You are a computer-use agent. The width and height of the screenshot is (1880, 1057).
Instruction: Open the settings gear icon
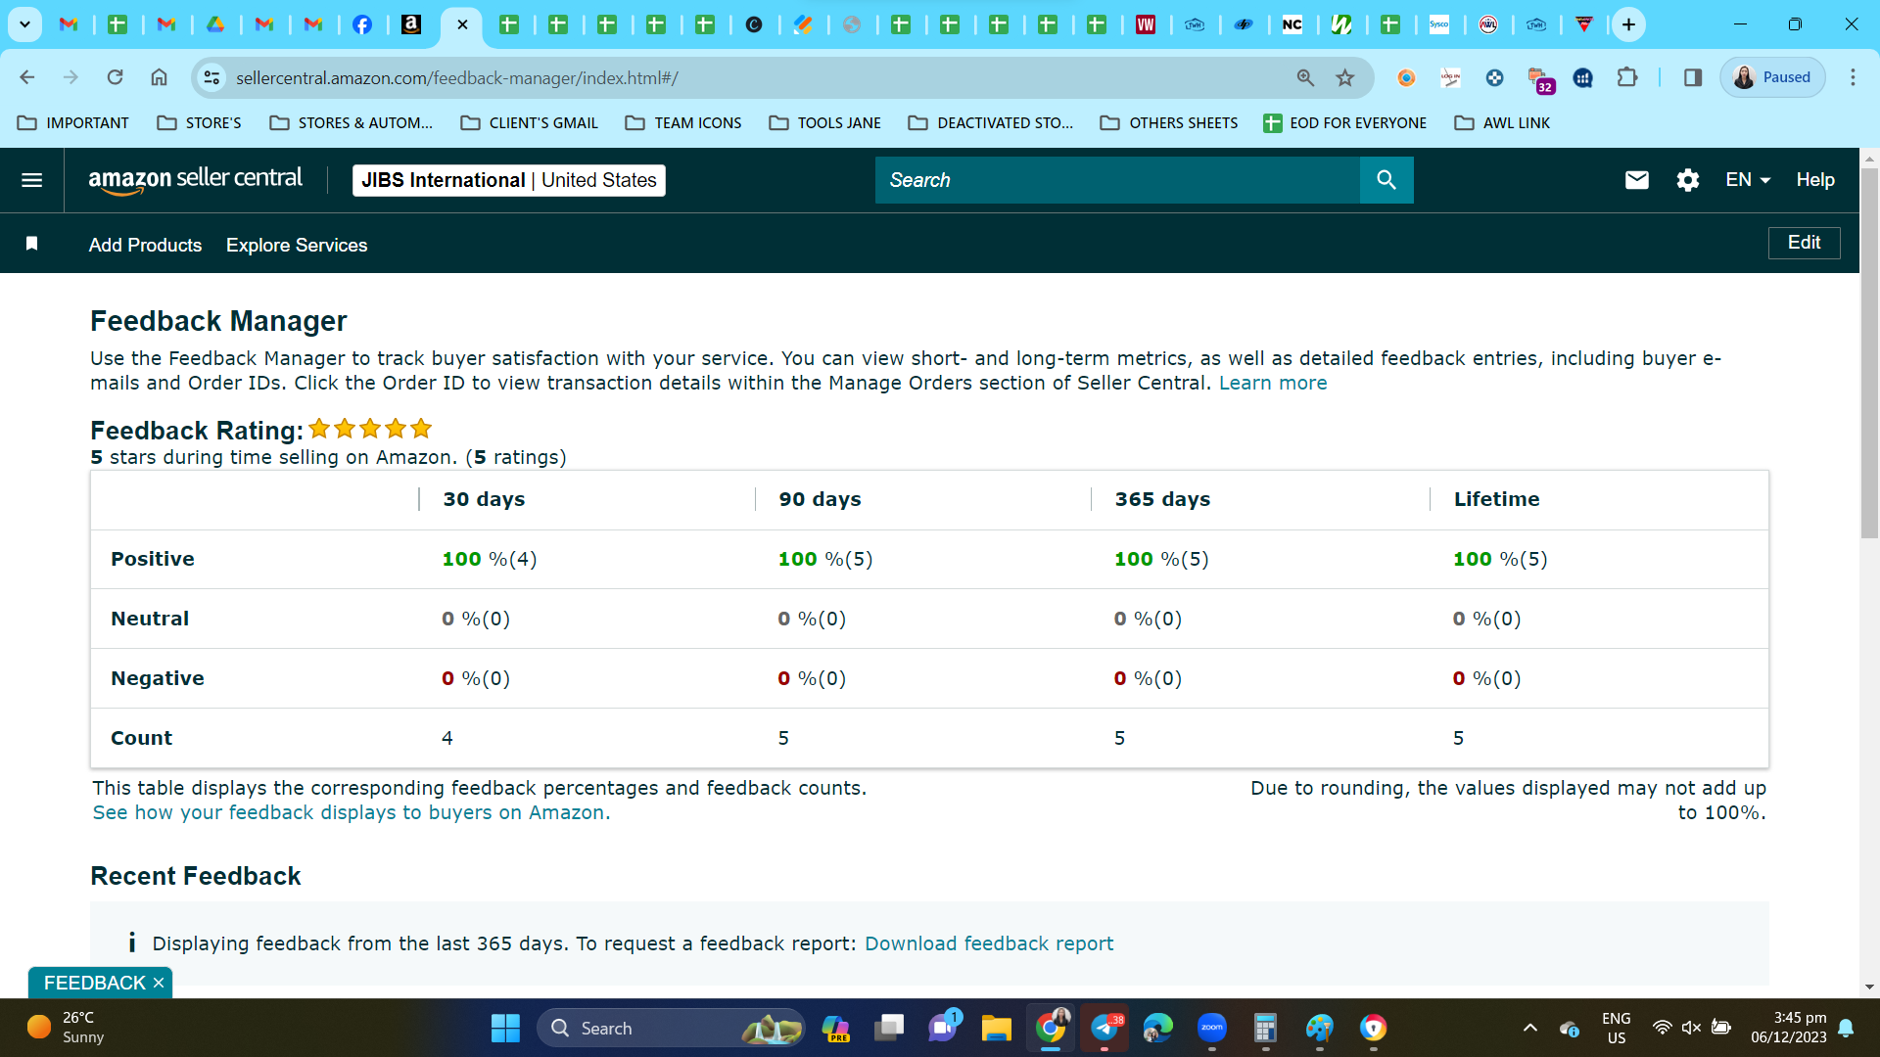coord(1687,180)
